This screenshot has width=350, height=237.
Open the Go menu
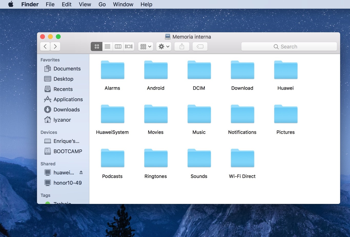[x=102, y=4]
